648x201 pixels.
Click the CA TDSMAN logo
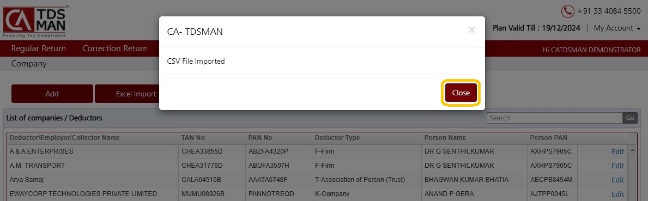[35, 20]
